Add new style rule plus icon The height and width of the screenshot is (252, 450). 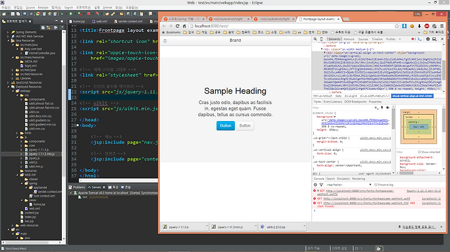click(x=376, y=108)
